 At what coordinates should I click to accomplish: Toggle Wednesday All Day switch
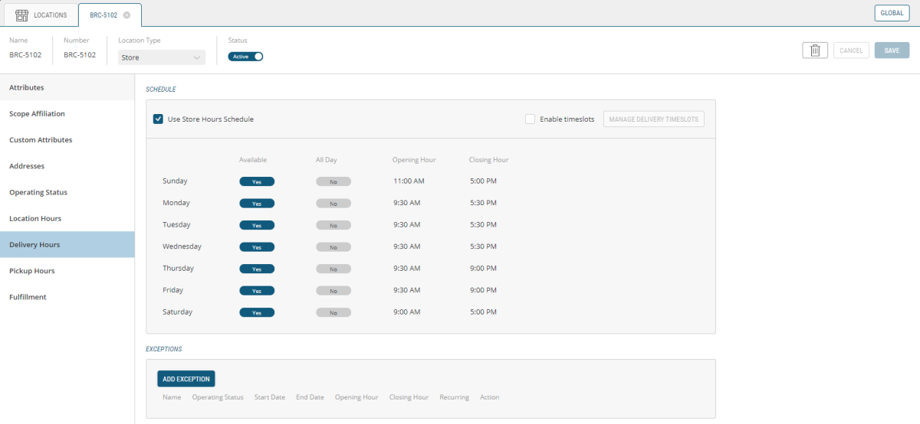pos(333,247)
